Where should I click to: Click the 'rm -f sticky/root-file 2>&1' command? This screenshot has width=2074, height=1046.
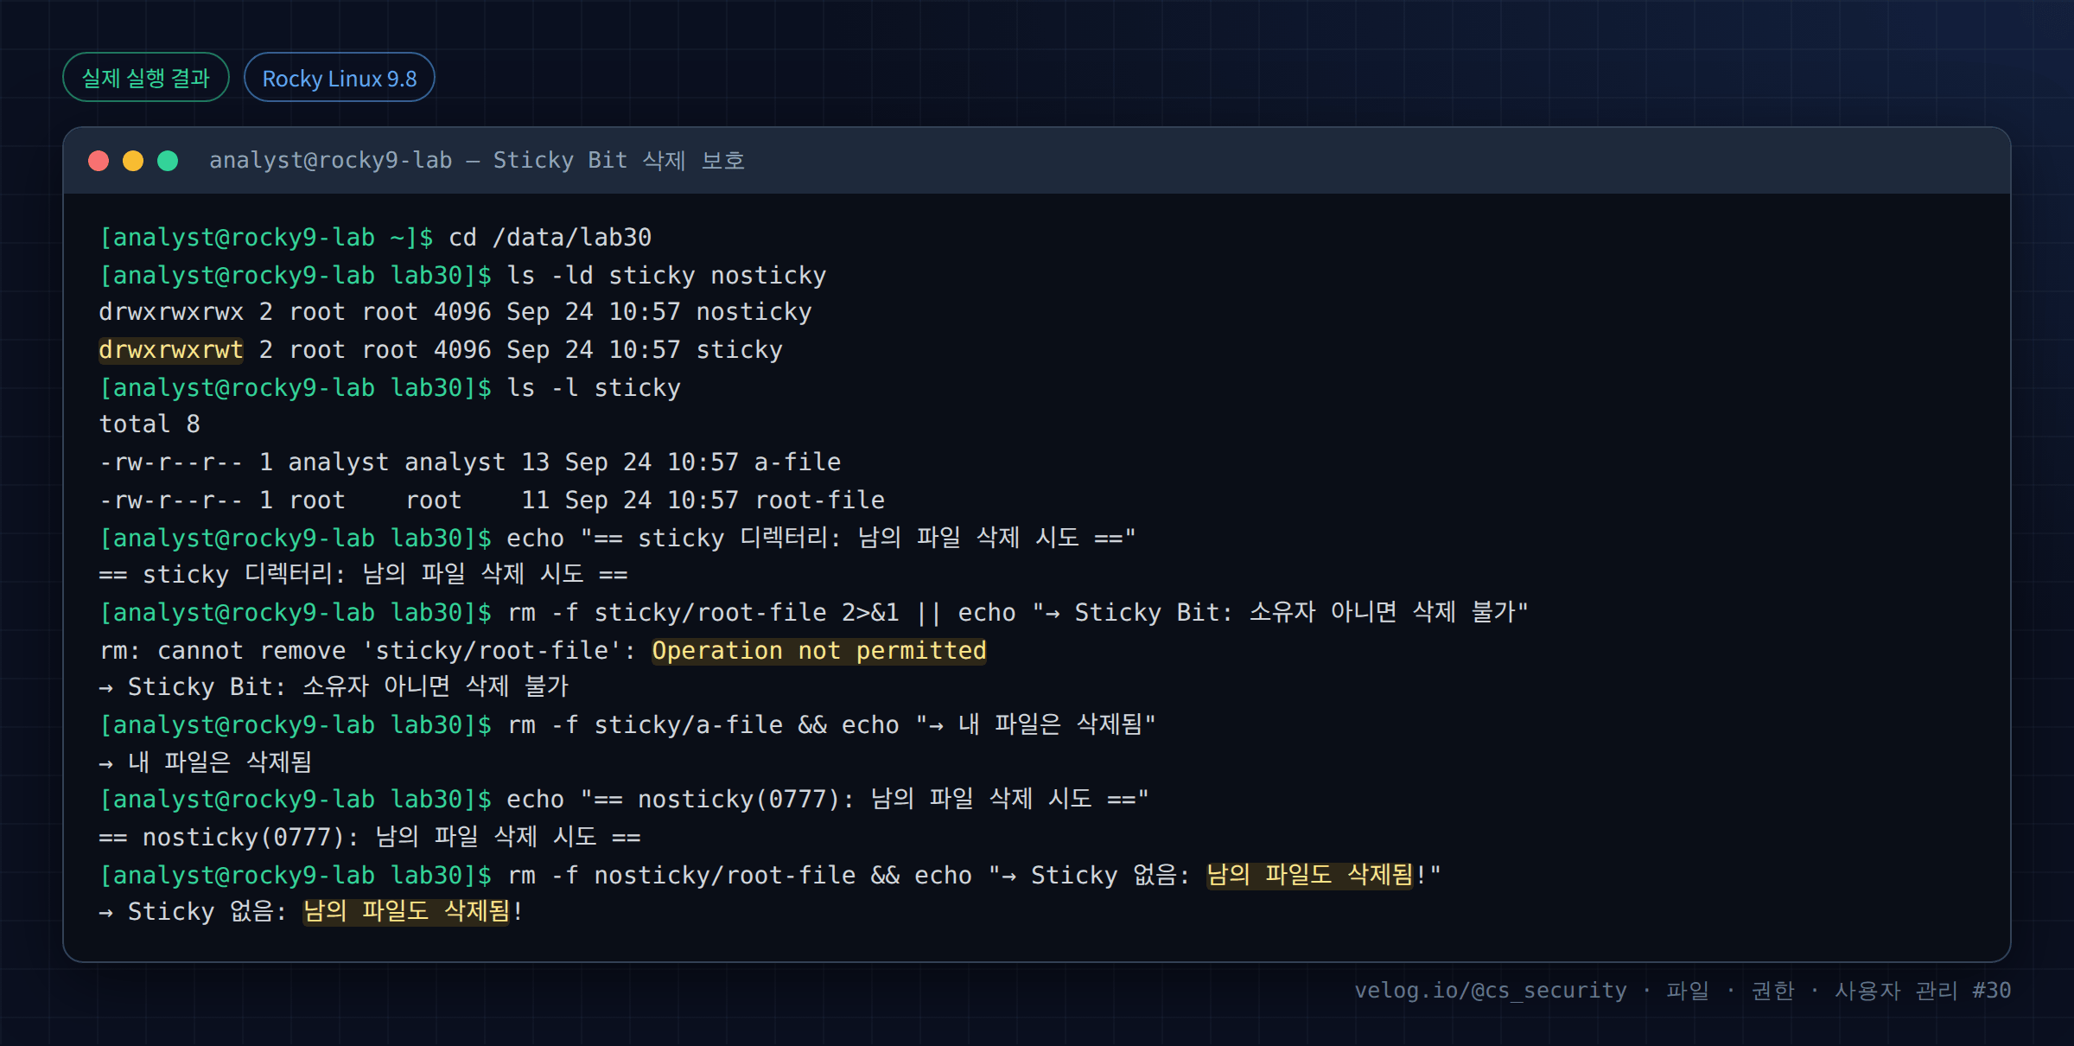[703, 613]
